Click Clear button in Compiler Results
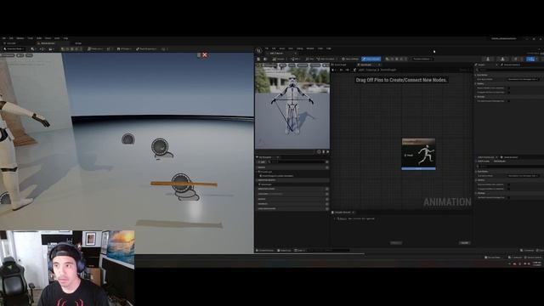 tap(465, 243)
